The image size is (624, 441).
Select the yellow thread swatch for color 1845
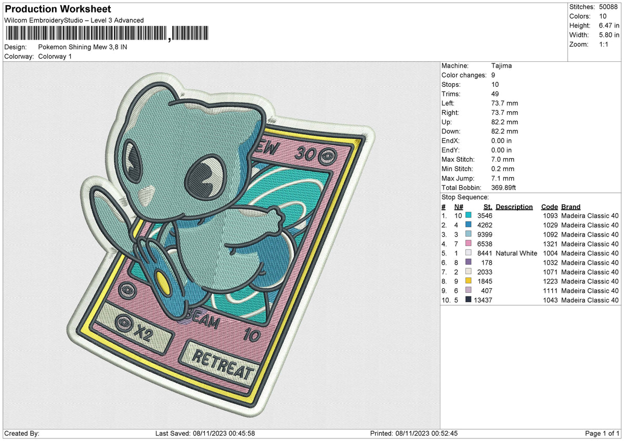coord(470,281)
